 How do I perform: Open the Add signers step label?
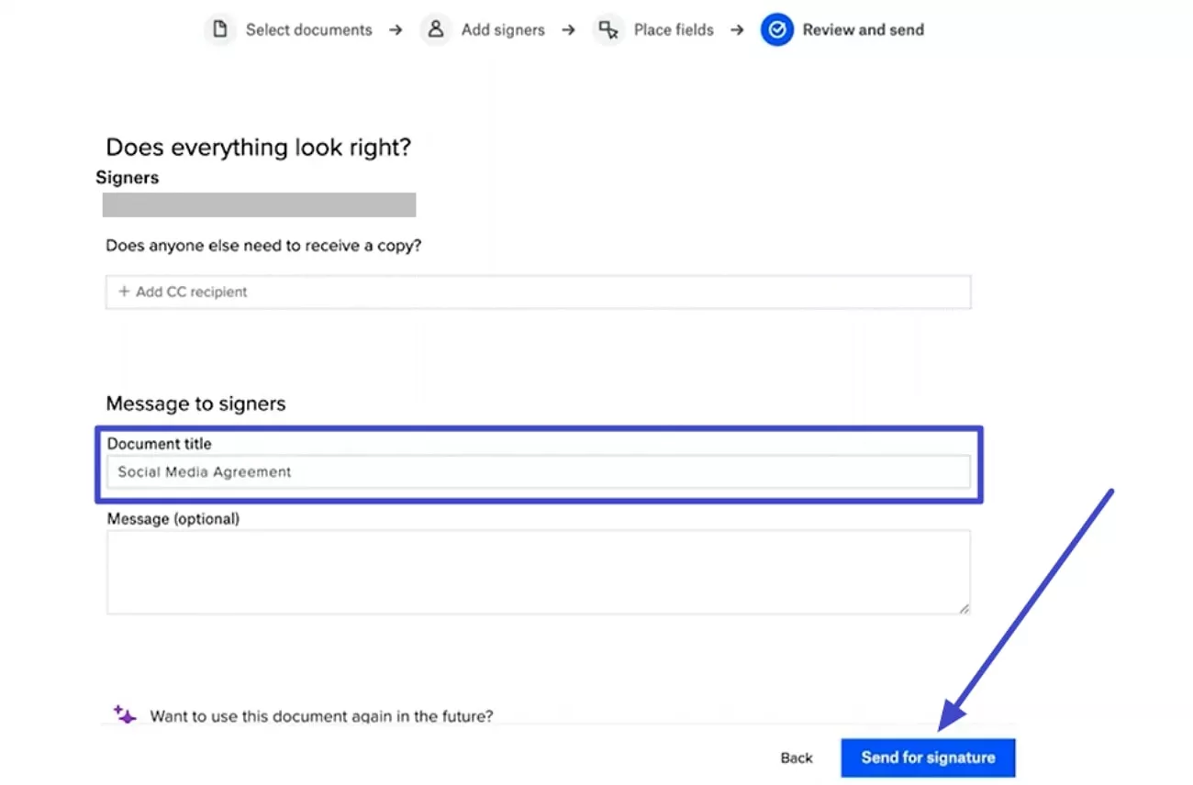503,30
